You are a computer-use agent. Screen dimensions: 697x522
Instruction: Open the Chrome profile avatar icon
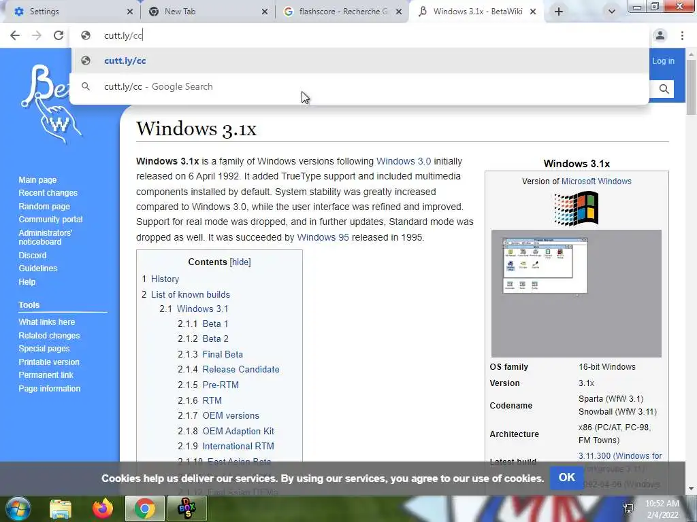coord(660,35)
